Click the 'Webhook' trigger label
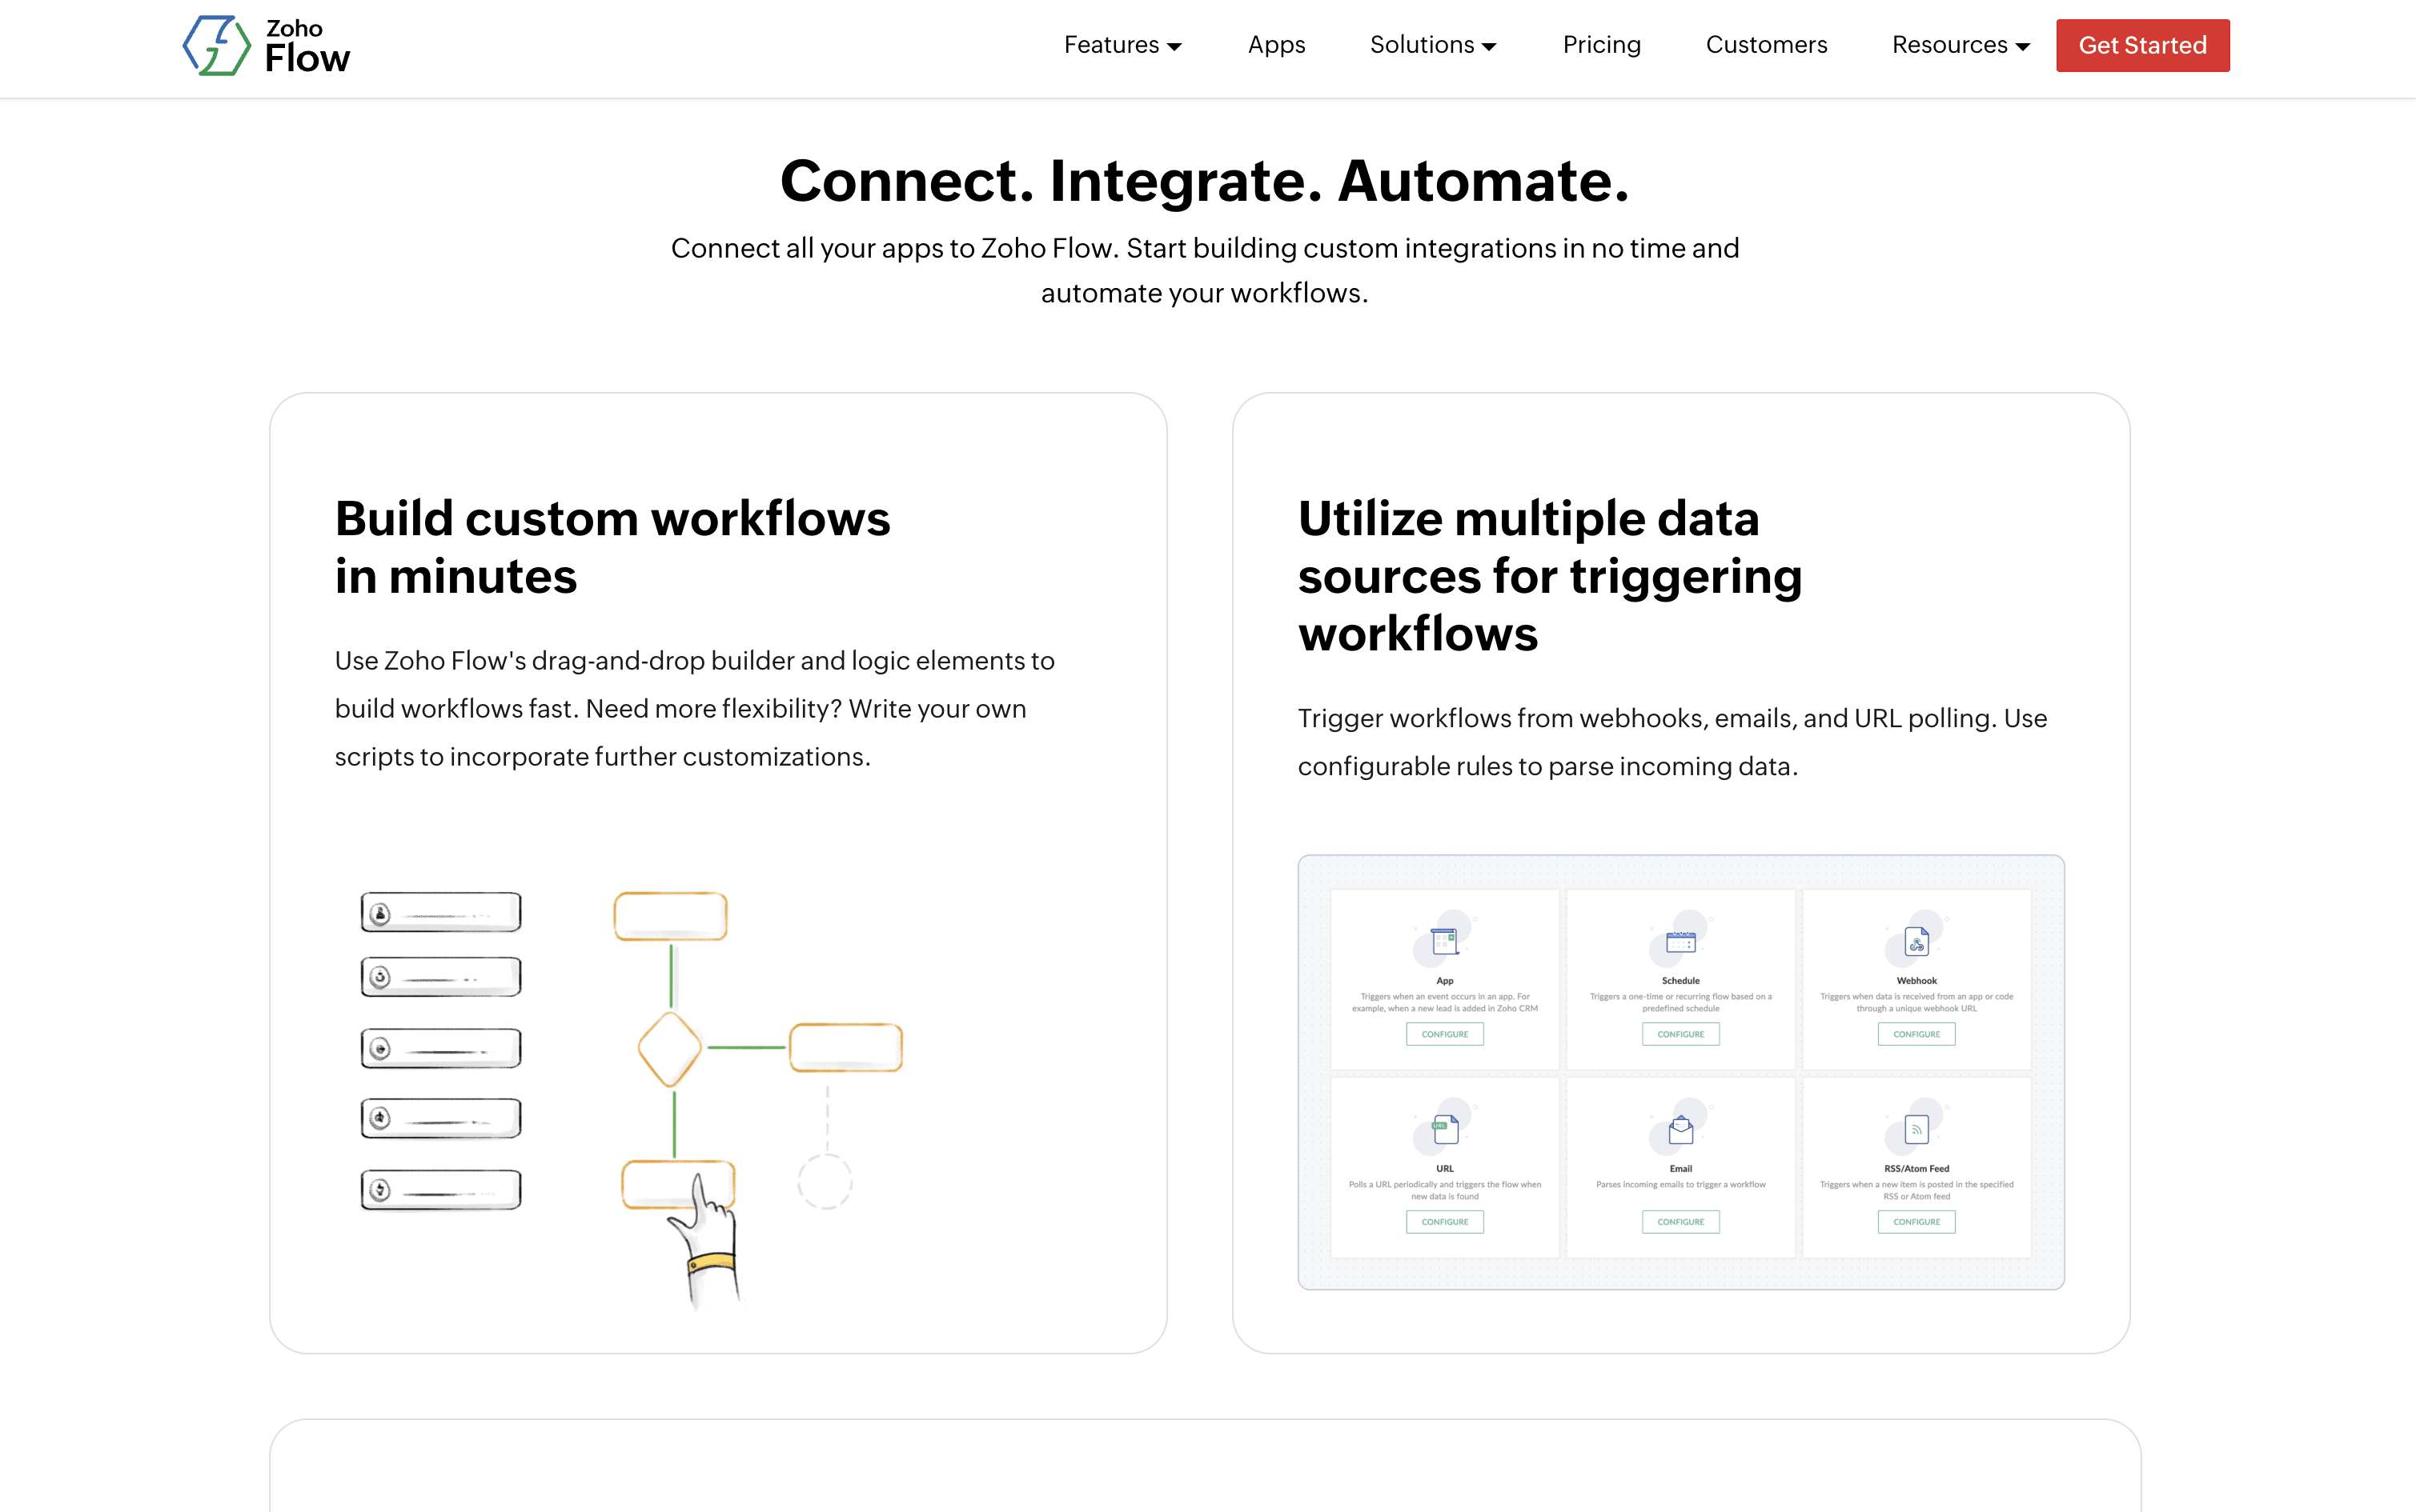This screenshot has height=1512, width=2416. [1916, 981]
